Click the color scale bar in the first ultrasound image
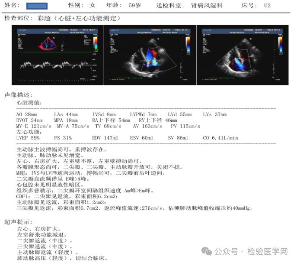 tap(96, 43)
